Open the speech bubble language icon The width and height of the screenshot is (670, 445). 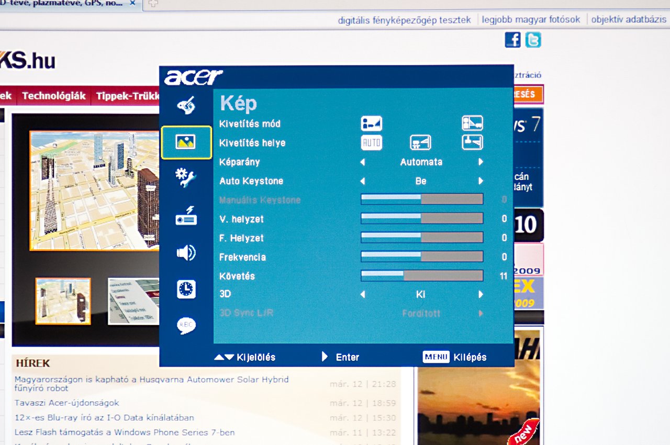tap(186, 326)
